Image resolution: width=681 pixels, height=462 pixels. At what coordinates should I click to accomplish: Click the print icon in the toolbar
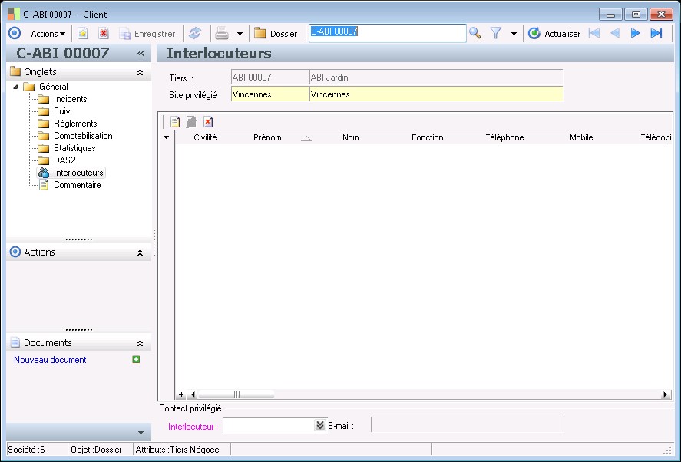click(x=222, y=33)
